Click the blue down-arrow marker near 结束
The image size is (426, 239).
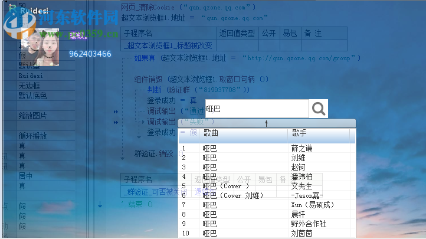tap(100, 205)
